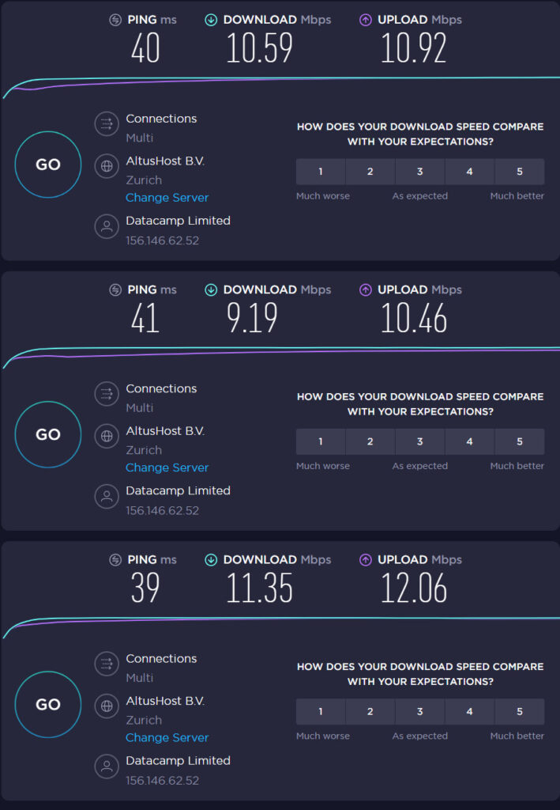Image resolution: width=560 pixels, height=810 pixels.
Task: Click the download icon in the third result header
Action: click(x=209, y=559)
